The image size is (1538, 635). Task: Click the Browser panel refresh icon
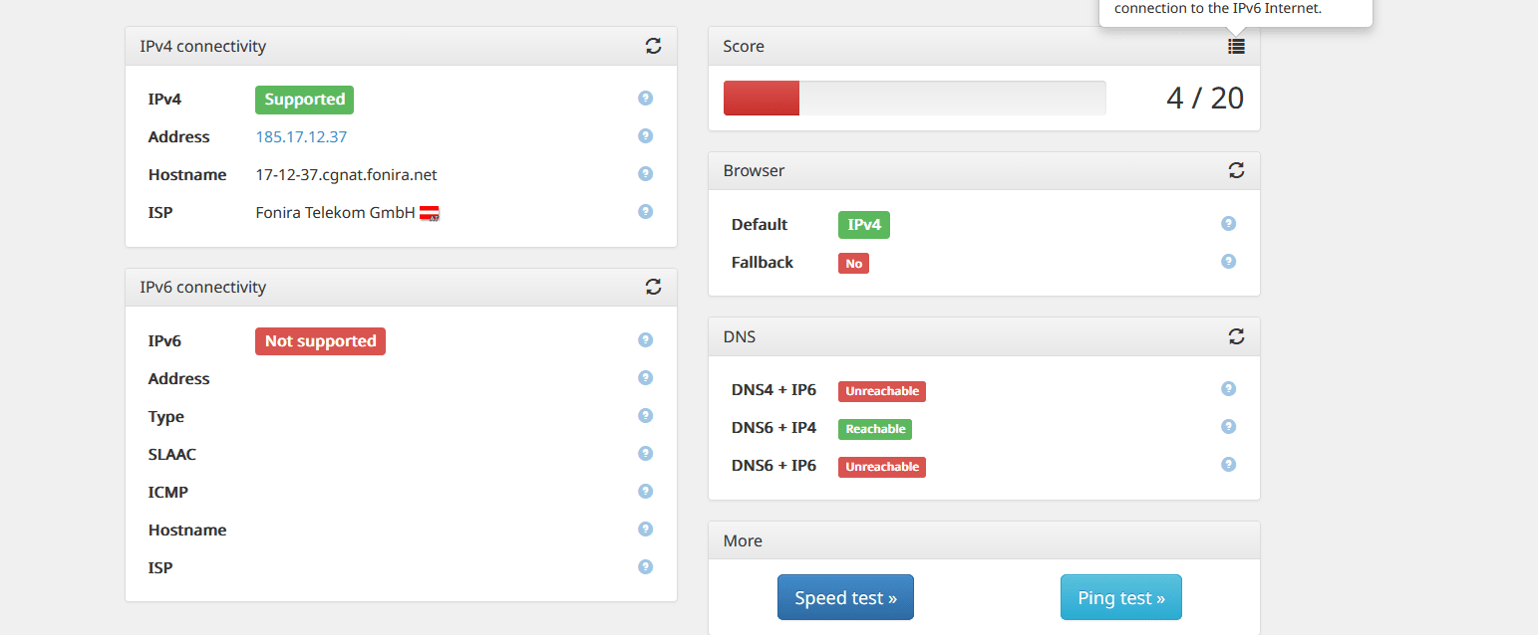(x=1236, y=170)
